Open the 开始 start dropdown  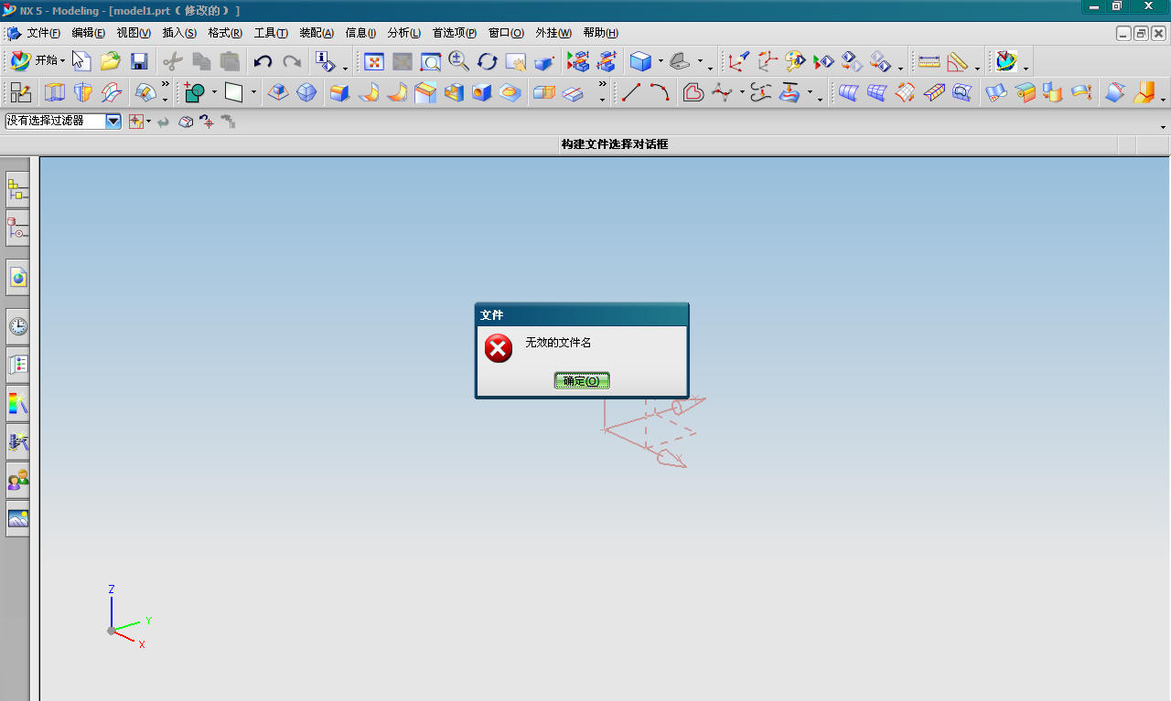pyautogui.click(x=38, y=61)
